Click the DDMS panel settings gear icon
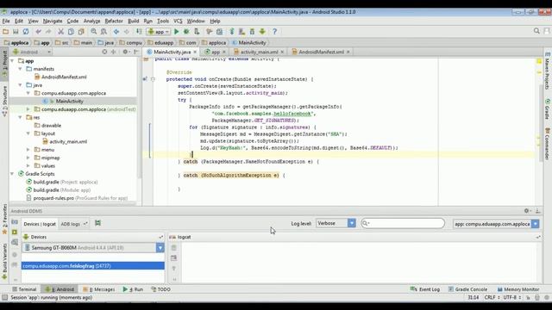The height and width of the screenshot is (310, 552). (527, 211)
